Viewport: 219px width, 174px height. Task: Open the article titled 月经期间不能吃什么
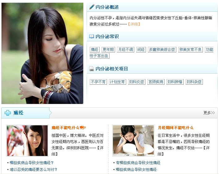(176, 127)
